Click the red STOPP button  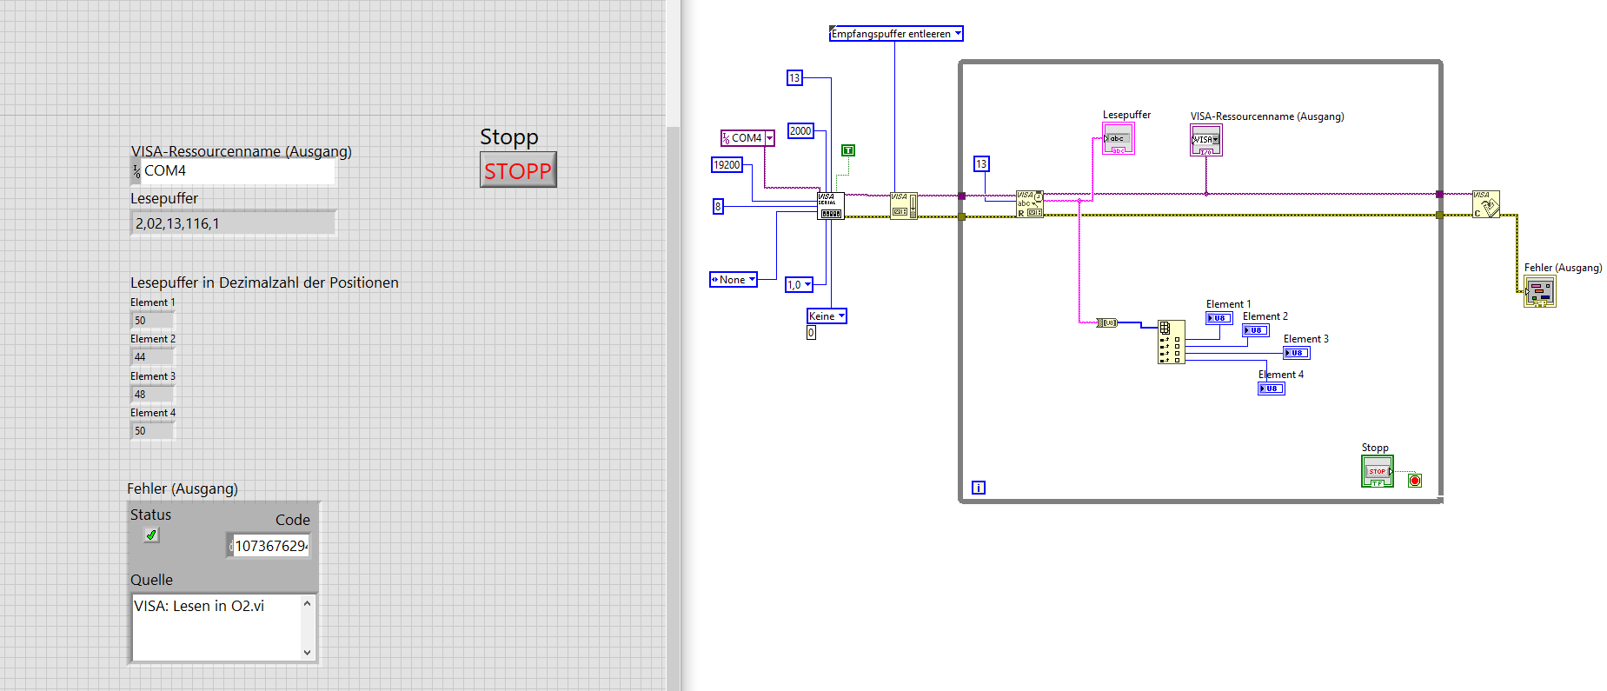click(518, 170)
